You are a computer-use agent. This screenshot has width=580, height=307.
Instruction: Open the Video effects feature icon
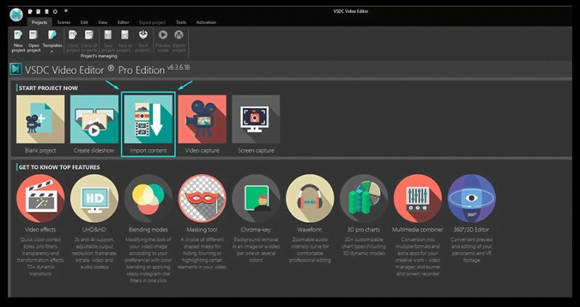point(41,199)
